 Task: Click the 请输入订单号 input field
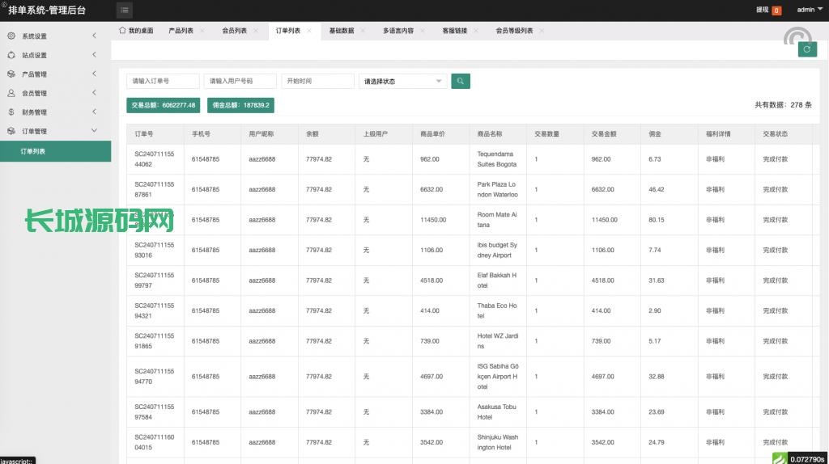[x=163, y=81]
